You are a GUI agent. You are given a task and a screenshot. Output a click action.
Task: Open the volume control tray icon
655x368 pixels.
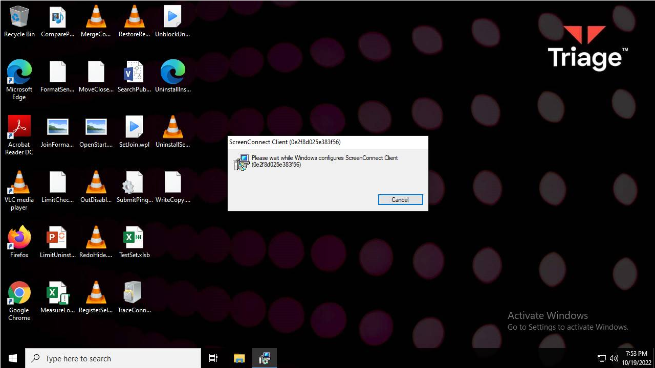614,358
